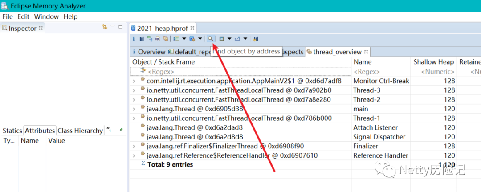This screenshot has height=192, width=481.
Task: Open the File menu
Action: point(8,16)
